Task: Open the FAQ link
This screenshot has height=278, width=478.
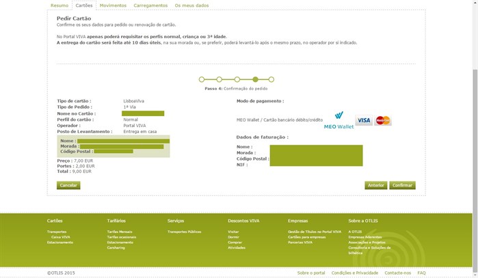Action: click(422, 273)
